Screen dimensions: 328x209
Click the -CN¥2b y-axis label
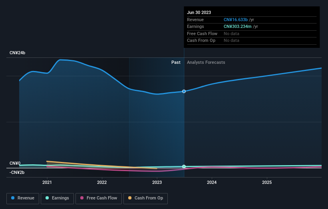(x=17, y=172)
